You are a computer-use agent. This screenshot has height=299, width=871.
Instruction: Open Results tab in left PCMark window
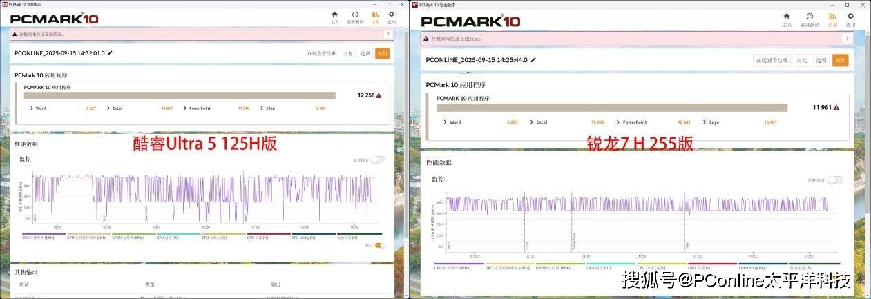pyautogui.click(x=375, y=17)
